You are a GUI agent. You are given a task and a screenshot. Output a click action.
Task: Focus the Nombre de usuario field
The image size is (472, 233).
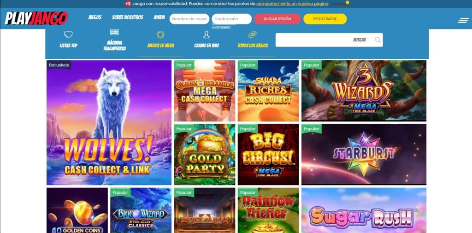tap(189, 19)
